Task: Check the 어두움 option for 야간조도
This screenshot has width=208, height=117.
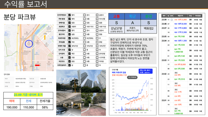Action: click(x=97, y=61)
